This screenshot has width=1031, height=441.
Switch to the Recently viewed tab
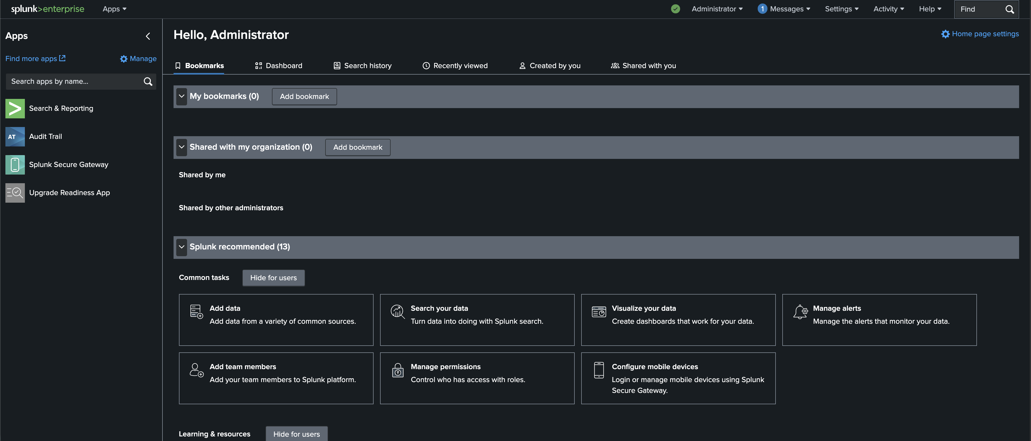(455, 66)
